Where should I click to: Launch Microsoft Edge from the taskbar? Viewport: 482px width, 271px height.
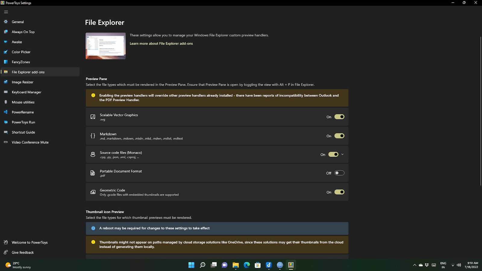247,265
